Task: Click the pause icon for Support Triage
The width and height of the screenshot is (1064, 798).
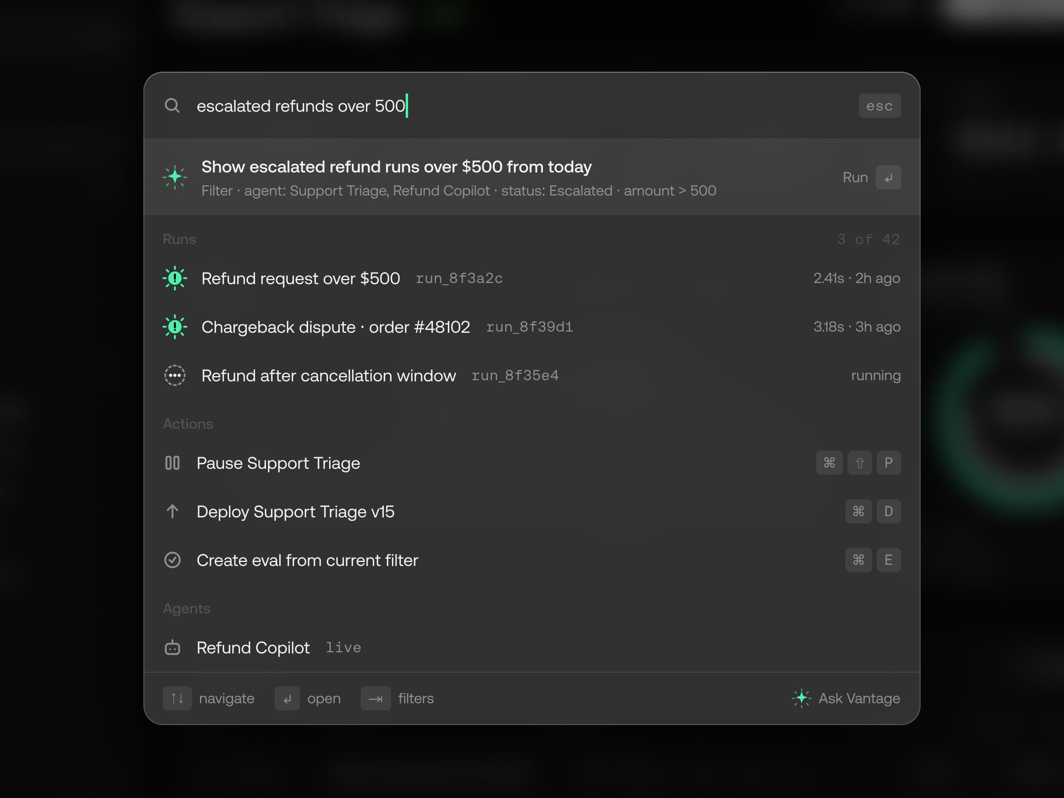Action: pyautogui.click(x=172, y=463)
